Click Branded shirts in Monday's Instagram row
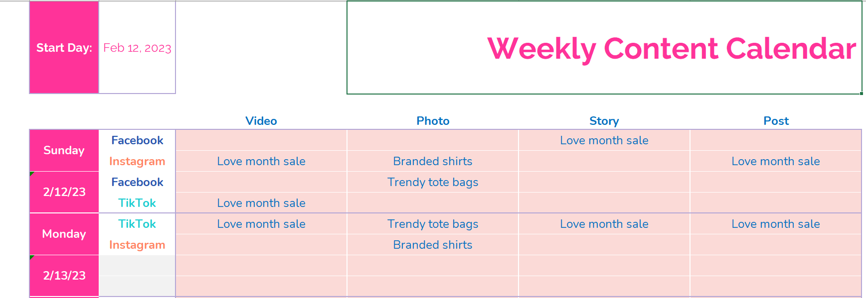This screenshot has height=298, width=866. [x=433, y=245]
